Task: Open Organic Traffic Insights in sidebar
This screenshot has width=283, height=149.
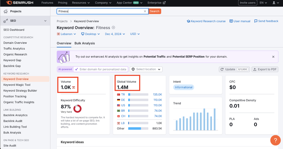Action: 19,102
